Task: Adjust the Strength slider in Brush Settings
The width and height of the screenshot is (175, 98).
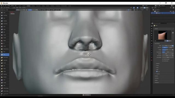Action: pyautogui.click(x=167, y=50)
